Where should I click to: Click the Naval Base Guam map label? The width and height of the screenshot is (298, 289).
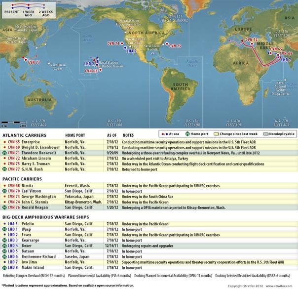[58, 67]
